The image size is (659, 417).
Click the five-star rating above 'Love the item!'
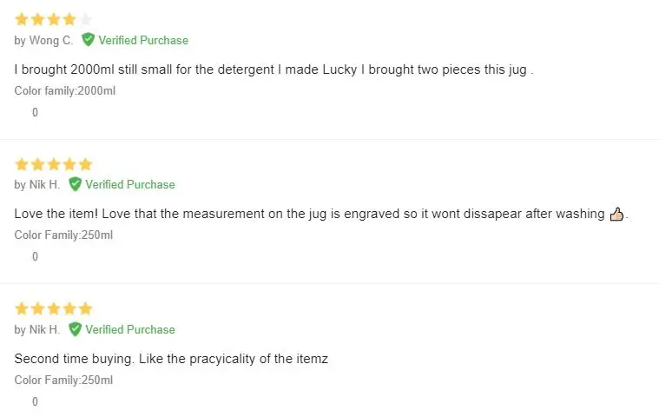tap(53, 164)
